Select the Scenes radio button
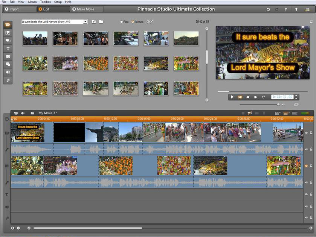The image size is (316, 237). (133, 22)
